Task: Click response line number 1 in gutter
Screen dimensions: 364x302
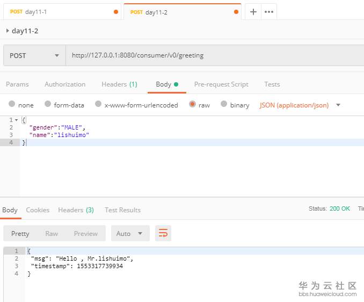Action: tap(16, 251)
